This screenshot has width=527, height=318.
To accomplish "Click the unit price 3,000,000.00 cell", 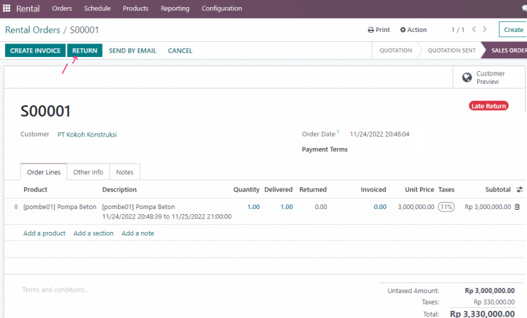I will (x=416, y=207).
